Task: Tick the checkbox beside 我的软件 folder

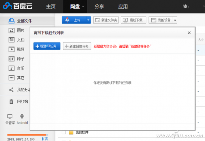Action: (x=64, y=132)
